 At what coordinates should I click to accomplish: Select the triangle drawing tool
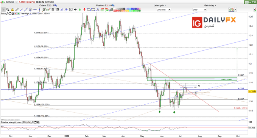(98, 10)
